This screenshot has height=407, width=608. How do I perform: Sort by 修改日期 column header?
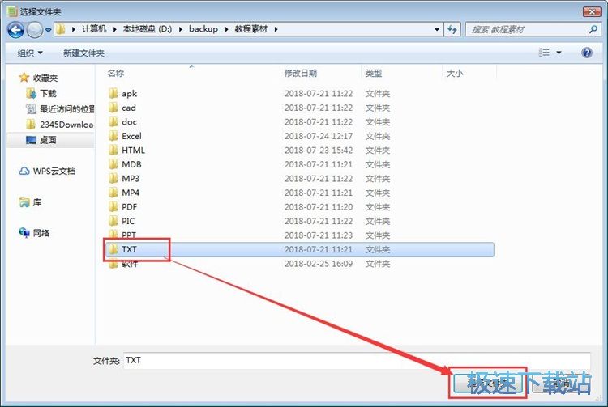[301, 73]
